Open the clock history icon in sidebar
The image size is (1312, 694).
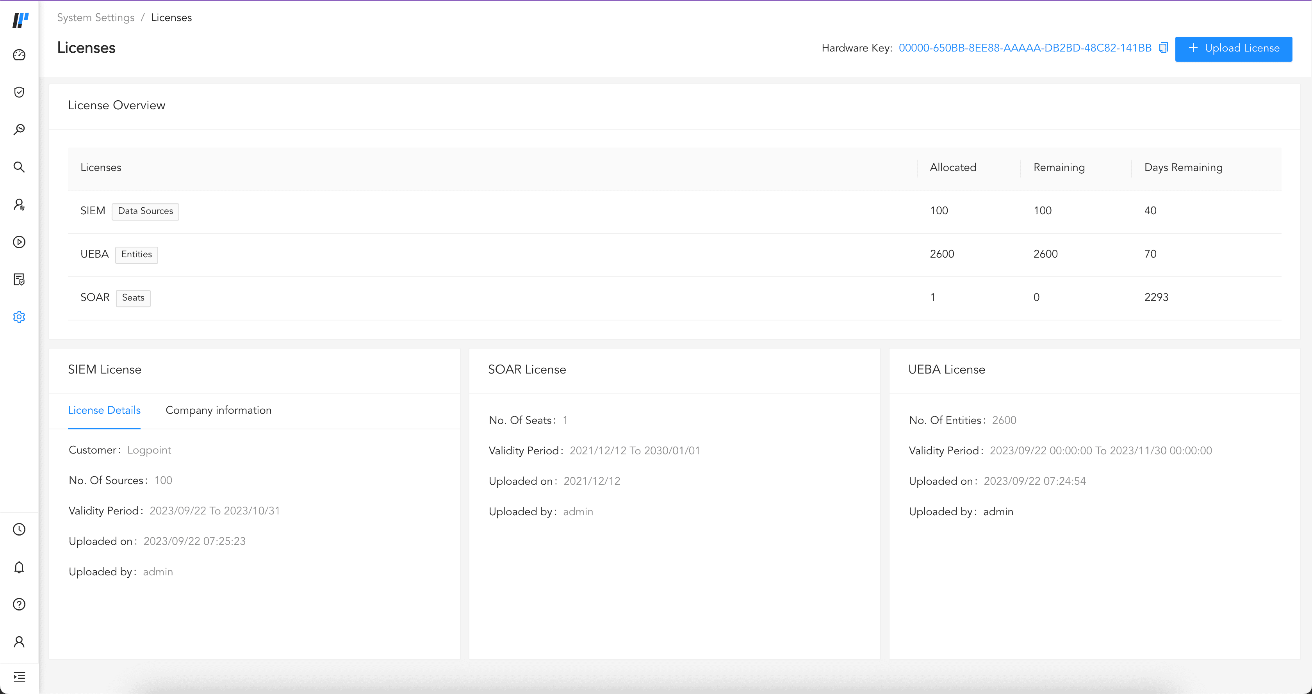click(19, 530)
